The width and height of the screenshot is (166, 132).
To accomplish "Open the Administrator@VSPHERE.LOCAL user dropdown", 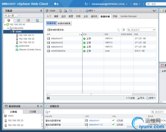I will pyautogui.click(x=109, y=4).
